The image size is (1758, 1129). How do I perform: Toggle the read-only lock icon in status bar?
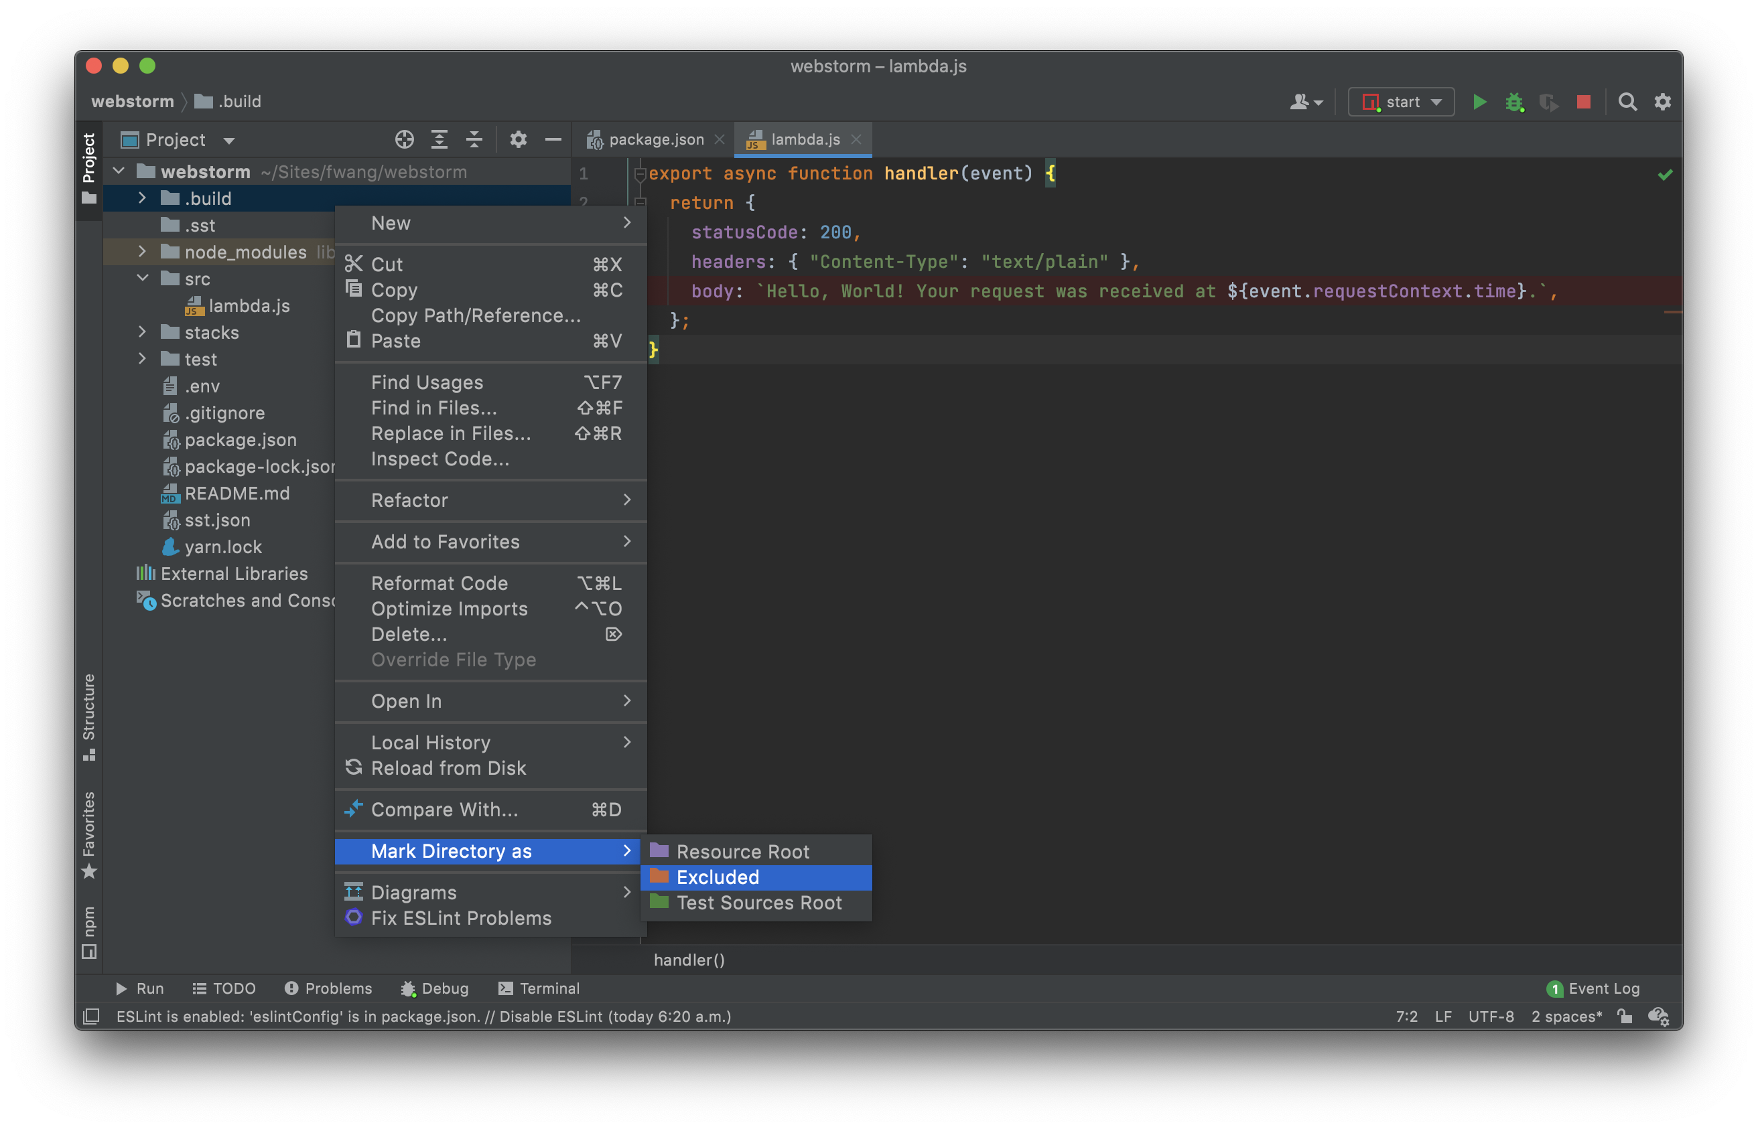tap(1625, 1016)
